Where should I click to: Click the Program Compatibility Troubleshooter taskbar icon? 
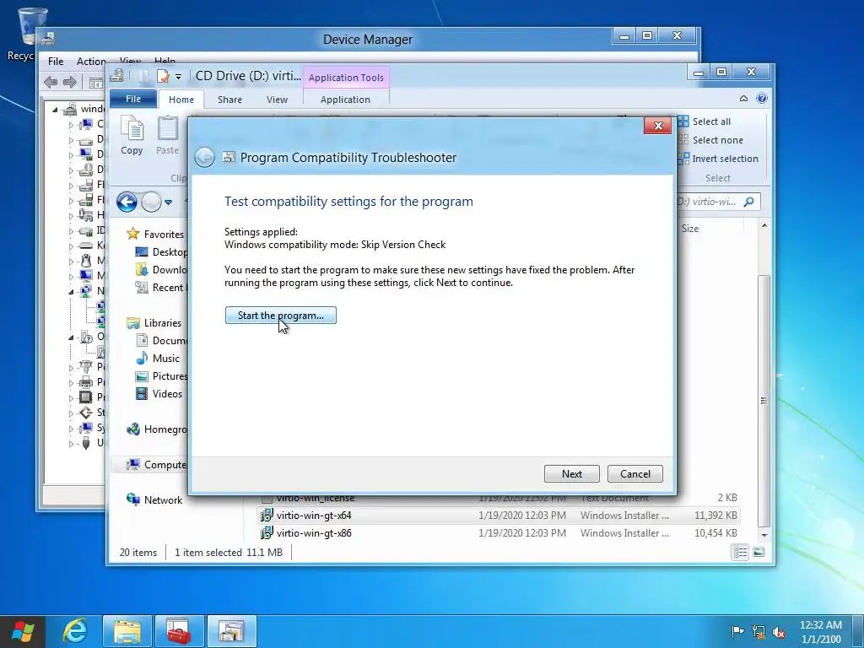pyautogui.click(x=231, y=631)
